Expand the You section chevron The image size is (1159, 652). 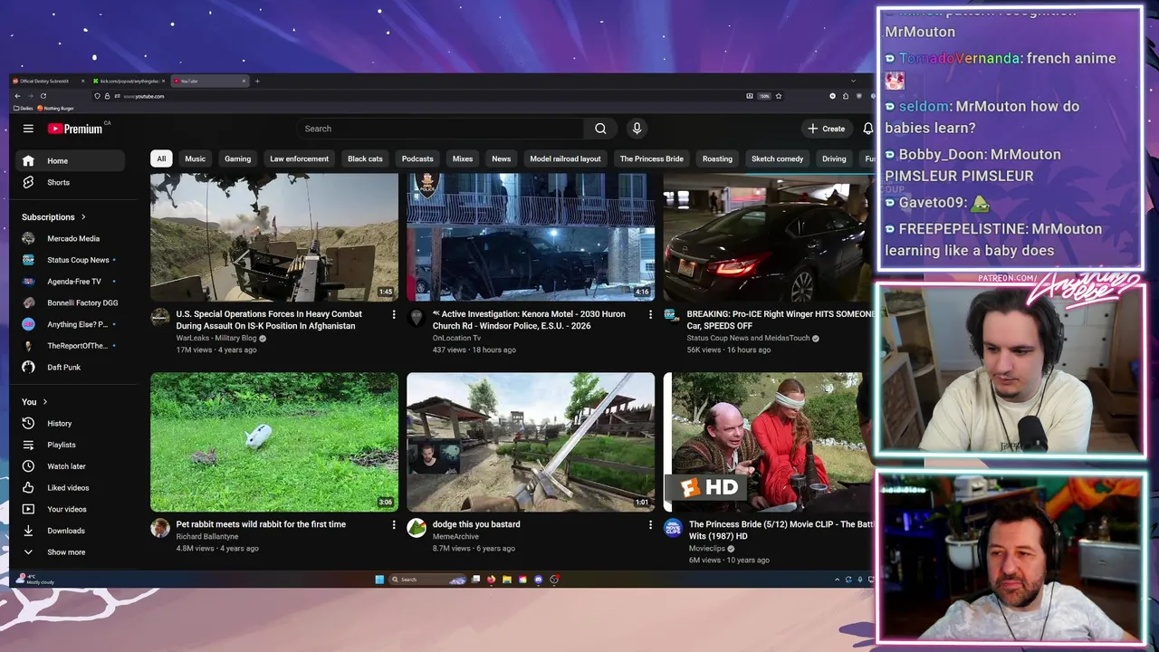(44, 402)
